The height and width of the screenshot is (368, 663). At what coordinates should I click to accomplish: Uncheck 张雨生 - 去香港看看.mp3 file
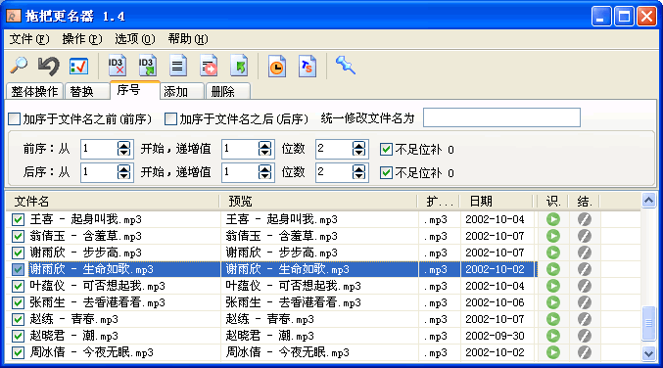(x=18, y=302)
